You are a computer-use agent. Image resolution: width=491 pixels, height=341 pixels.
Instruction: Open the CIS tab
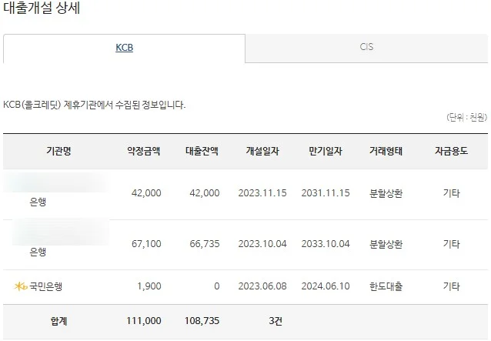[x=366, y=47]
